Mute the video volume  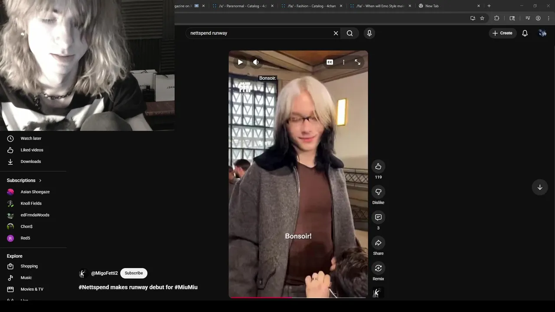coord(256,62)
